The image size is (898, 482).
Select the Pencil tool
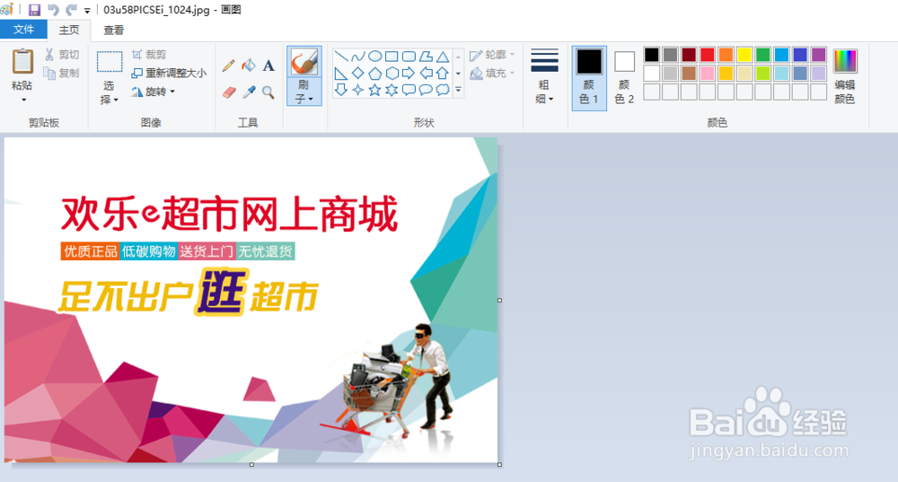coord(228,66)
